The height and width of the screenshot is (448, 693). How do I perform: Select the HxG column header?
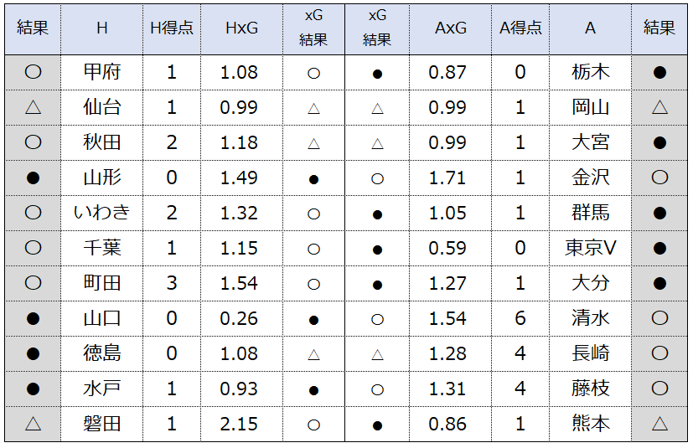tap(242, 28)
